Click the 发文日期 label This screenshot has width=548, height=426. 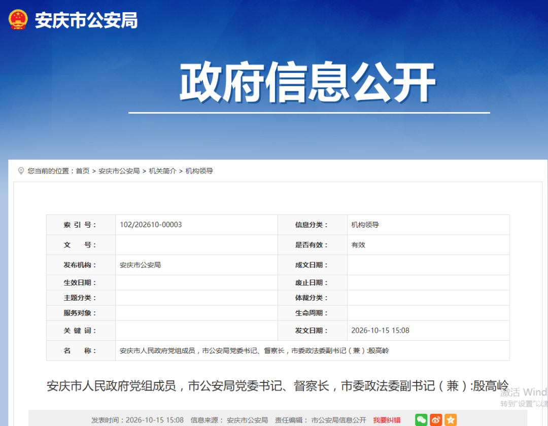pyautogui.click(x=311, y=330)
